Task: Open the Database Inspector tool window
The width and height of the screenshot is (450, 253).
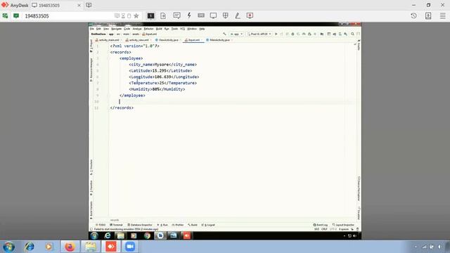Action: click(x=140, y=225)
